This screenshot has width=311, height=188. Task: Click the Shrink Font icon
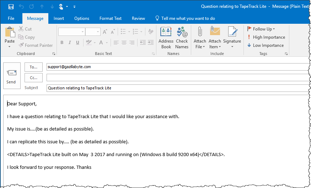pos(113,32)
